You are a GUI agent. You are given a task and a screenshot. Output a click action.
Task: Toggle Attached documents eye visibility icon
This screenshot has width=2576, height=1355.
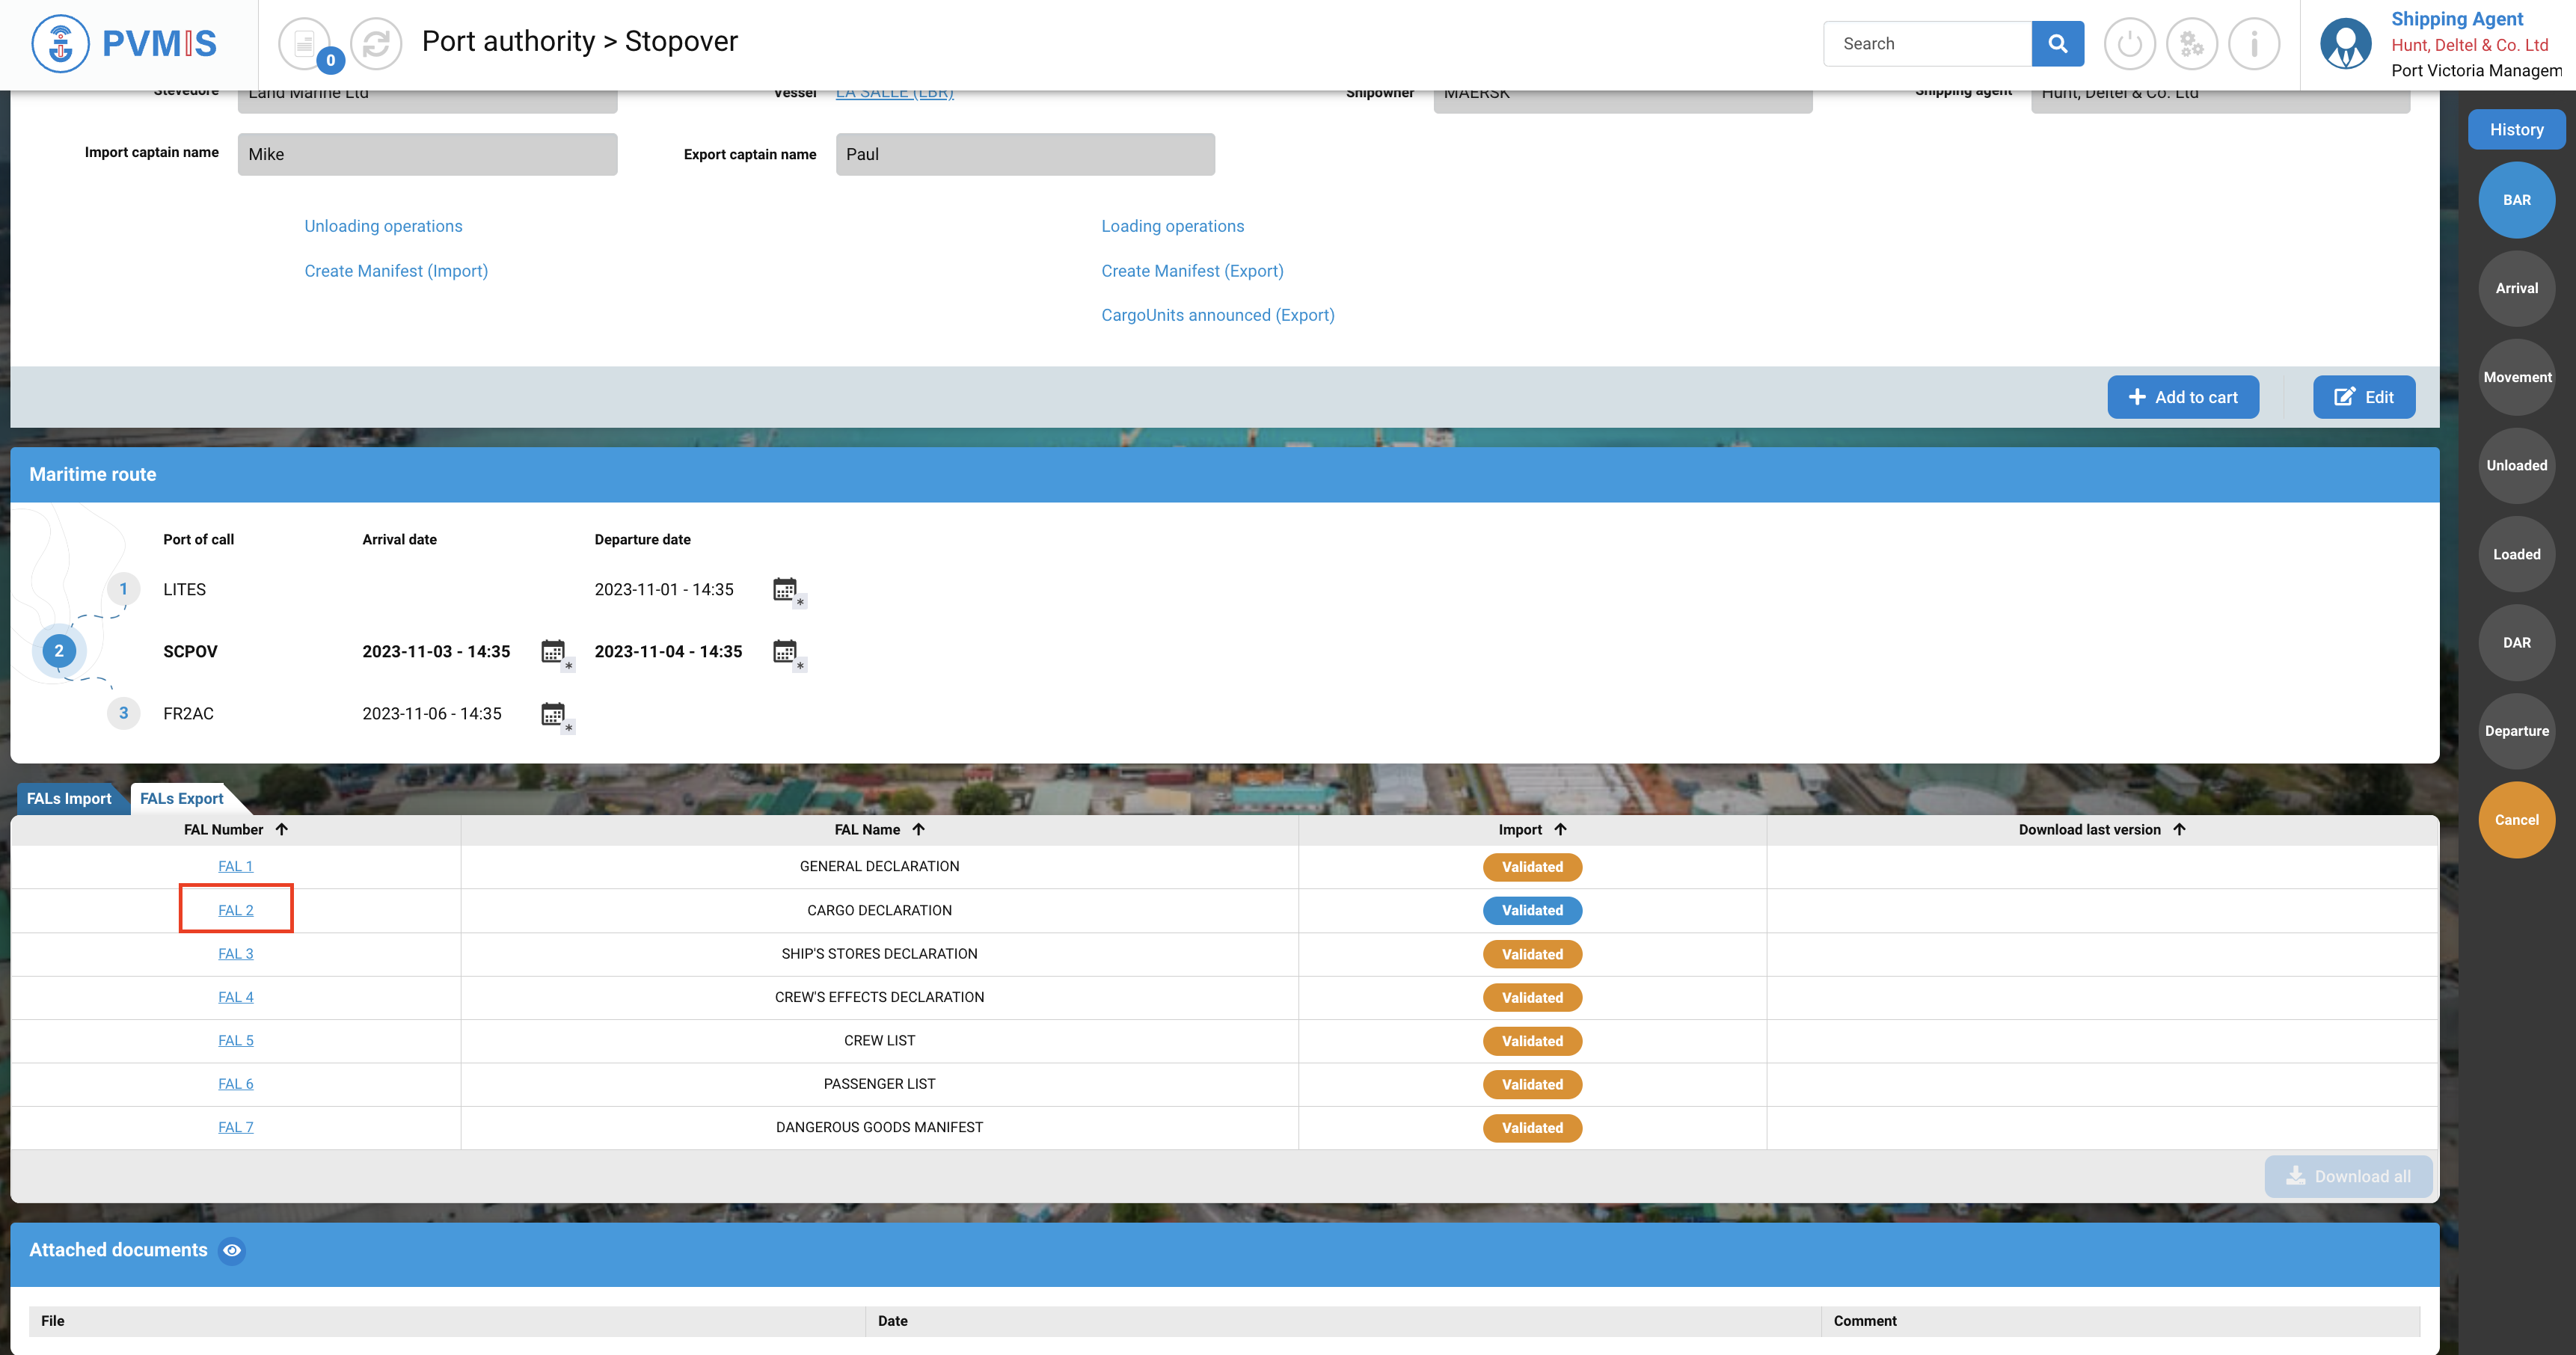pyautogui.click(x=232, y=1250)
